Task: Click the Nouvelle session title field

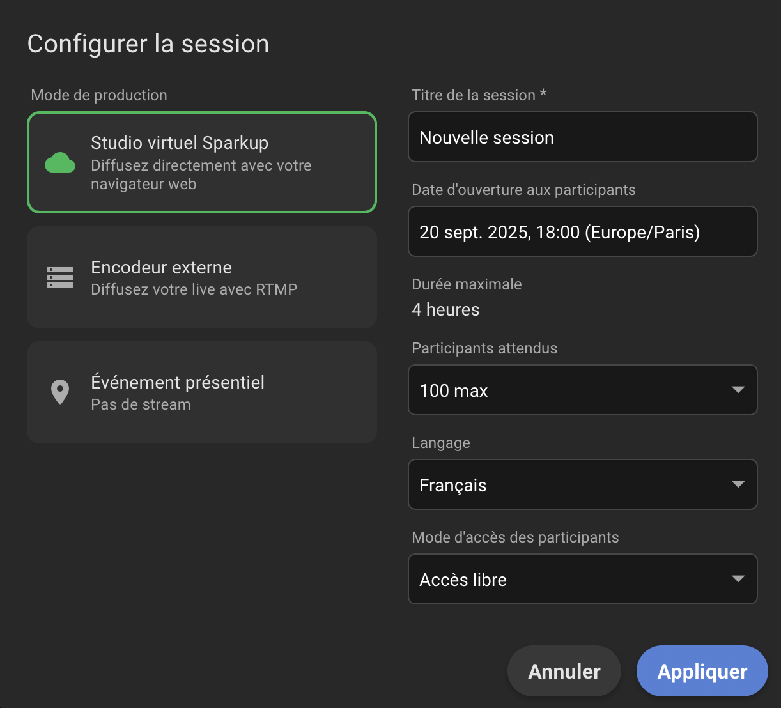Action: [582, 137]
